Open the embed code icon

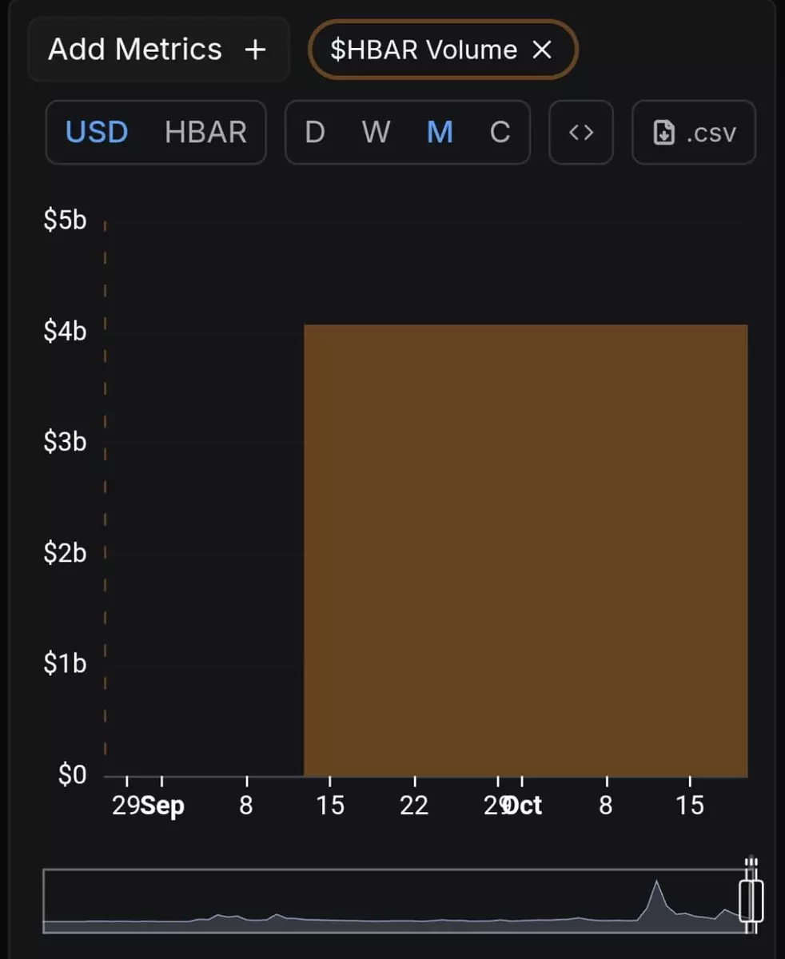(x=581, y=133)
